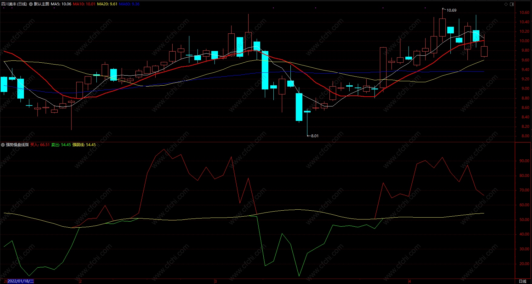Image resolution: width=532 pixels, height=284 pixels.
Task: Click the month 2 marker on time axis
Action: point(81,281)
